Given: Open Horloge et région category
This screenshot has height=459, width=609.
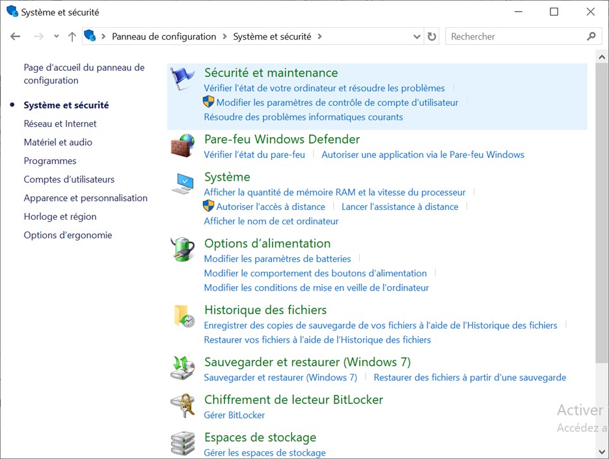Looking at the screenshot, I should pos(60,217).
